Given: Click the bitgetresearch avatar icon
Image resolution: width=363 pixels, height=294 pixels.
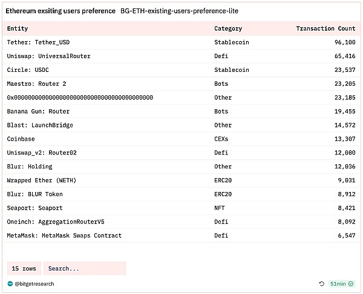Looking at the screenshot, I should [10, 283].
